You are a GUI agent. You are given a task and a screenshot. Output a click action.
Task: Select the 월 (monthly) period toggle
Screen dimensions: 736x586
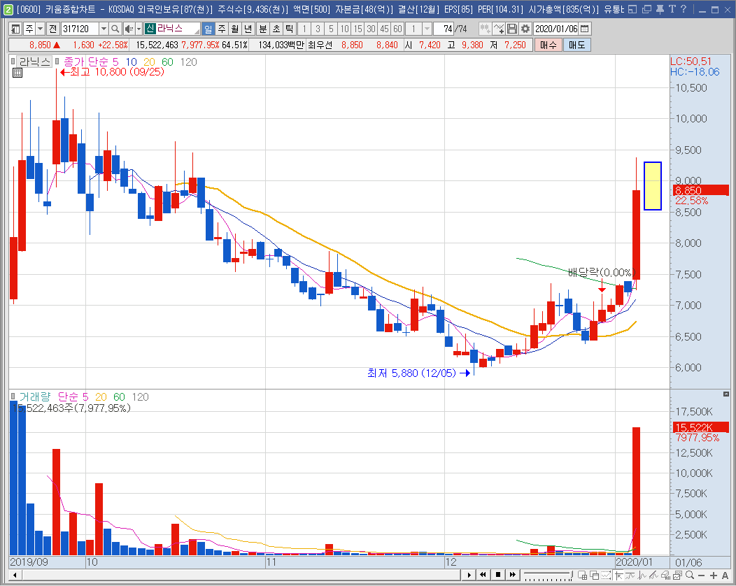(234, 29)
